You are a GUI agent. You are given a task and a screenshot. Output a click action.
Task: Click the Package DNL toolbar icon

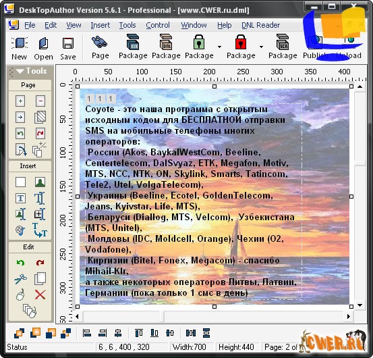pyautogui.click(x=166, y=42)
